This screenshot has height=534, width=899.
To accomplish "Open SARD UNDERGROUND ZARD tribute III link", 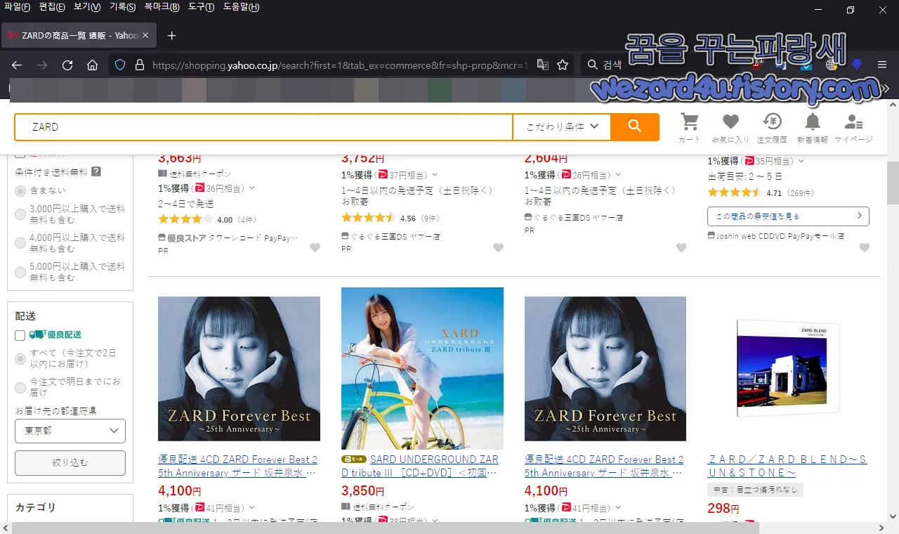I will [x=420, y=466].
